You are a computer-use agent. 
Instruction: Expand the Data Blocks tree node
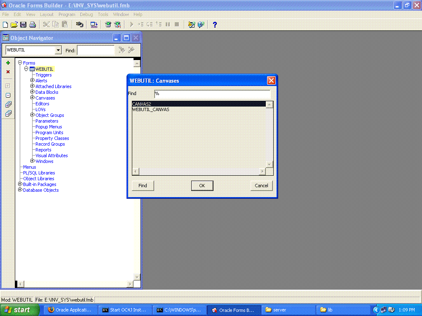pos(32,92)
